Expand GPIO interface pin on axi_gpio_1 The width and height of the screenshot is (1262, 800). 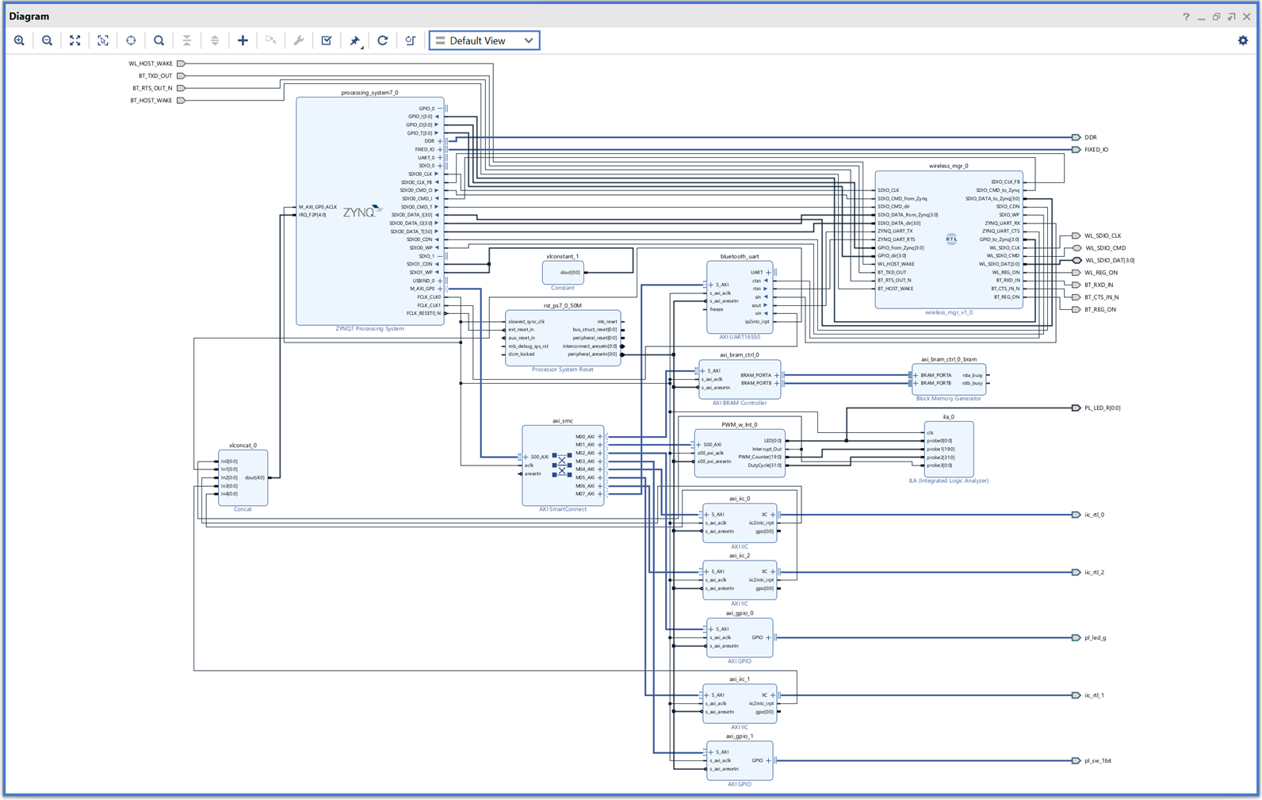(x=769, y=760)
